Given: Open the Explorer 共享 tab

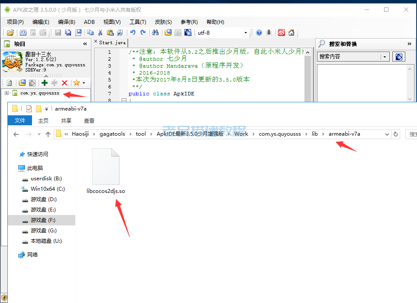Looking at the screenshot, I should (x=66, y=121).
